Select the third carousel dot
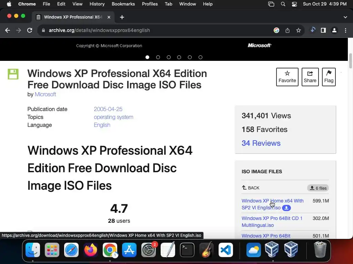 click(x=169, y=57)
